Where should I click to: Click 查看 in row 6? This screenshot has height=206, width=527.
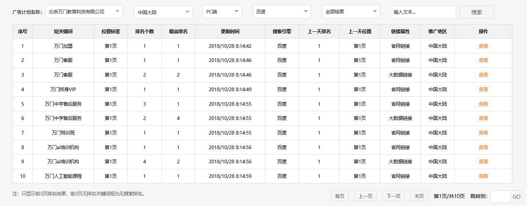[x=483, y=118]
